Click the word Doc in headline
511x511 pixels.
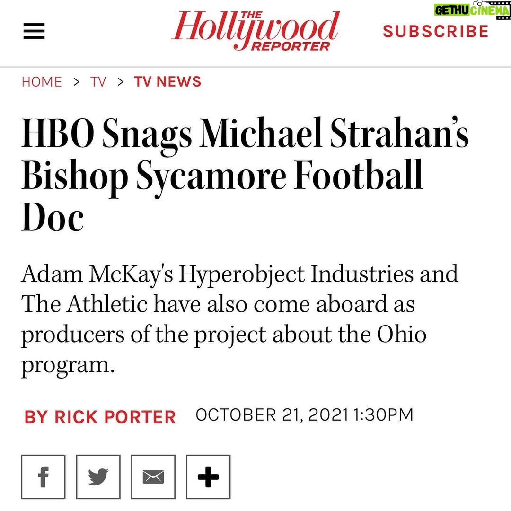click(53, 216)
